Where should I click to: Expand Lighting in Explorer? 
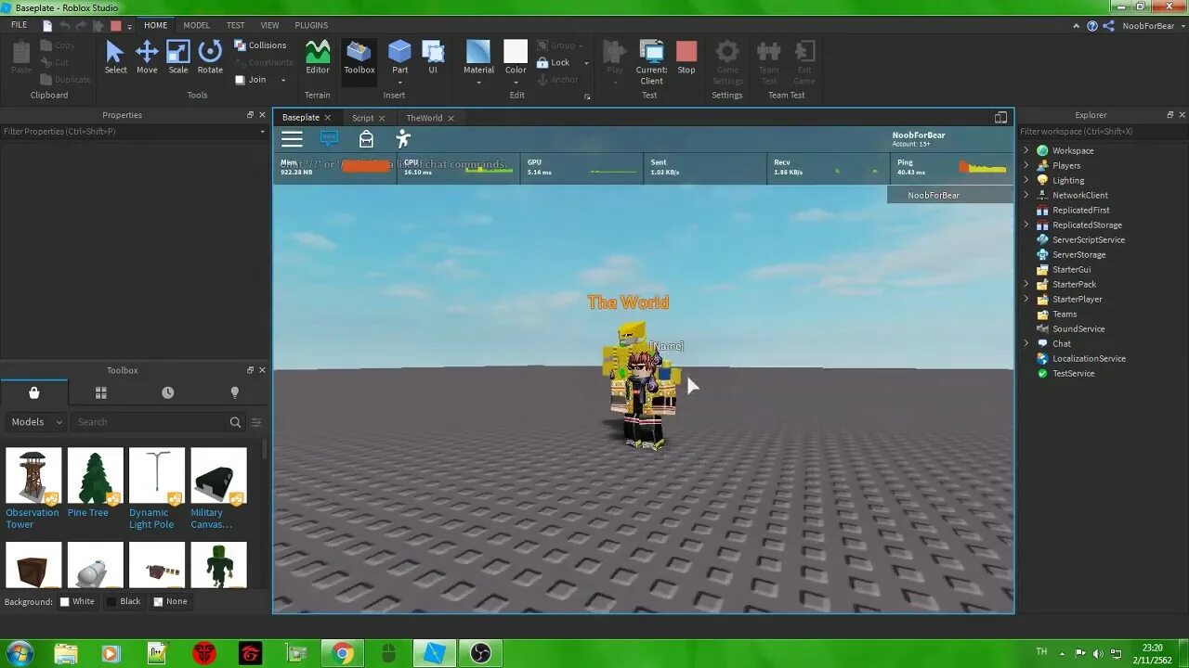(x=1026, y=180)
